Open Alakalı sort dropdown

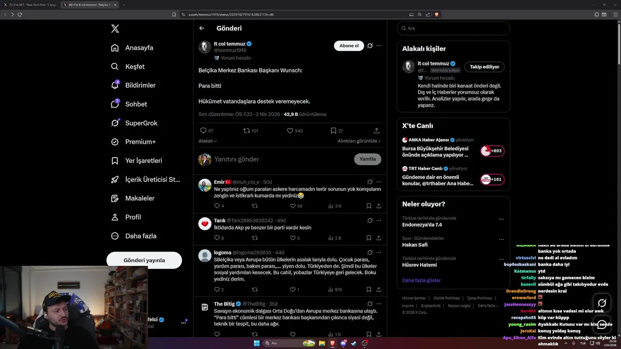tap(208, 141)
